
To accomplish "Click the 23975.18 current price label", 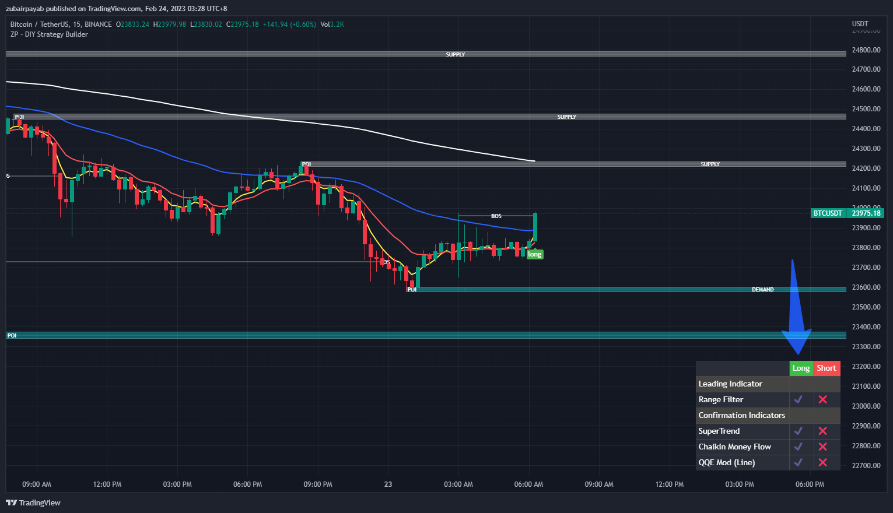I will (x=866, y=213).
